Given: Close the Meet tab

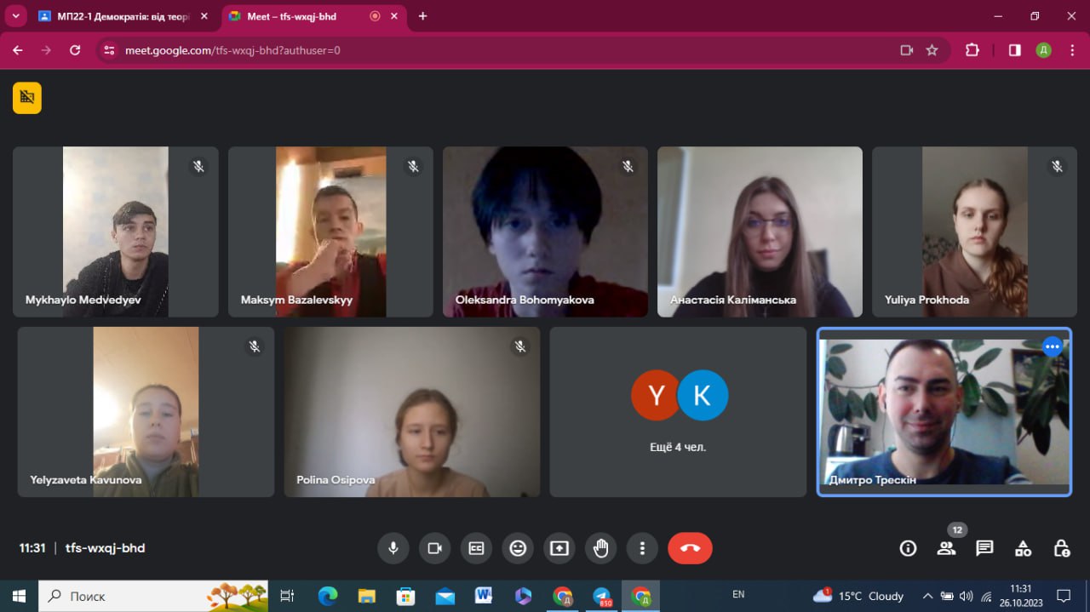Looking at the screenshot, I should point(396,16).
